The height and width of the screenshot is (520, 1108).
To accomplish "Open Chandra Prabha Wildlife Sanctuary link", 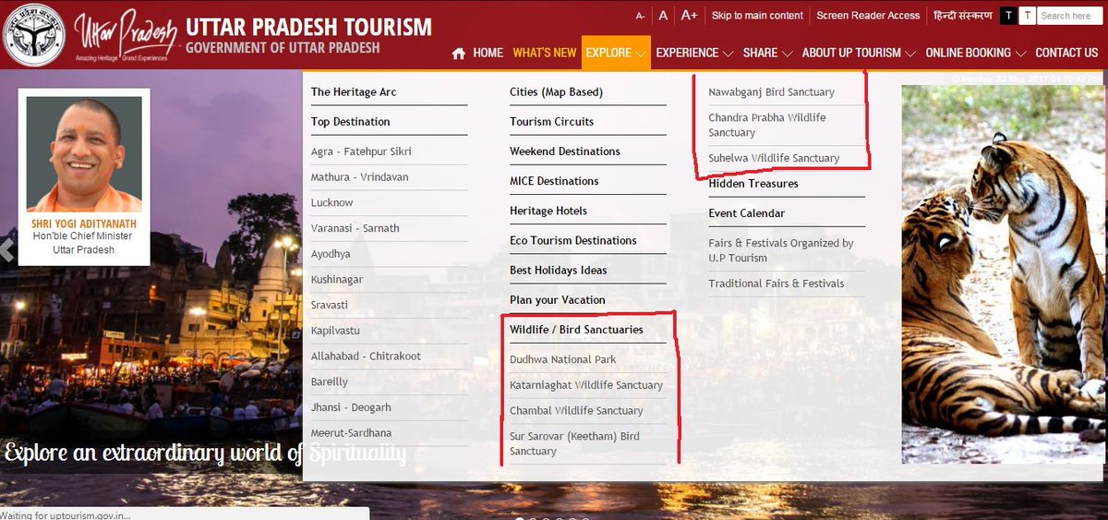I will pos(767,125).
